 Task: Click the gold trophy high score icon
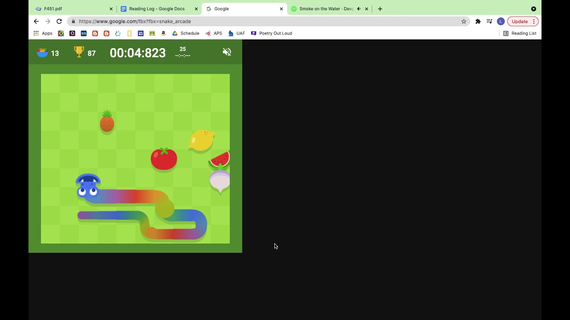click(x=79, y=52)
